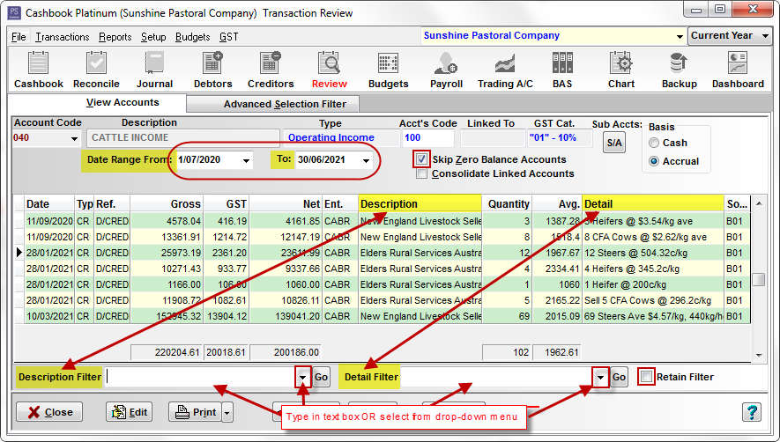Toggle Skip Zero Balance Accounts checkbox
This screenshot has height=442, width=780.
421,159
